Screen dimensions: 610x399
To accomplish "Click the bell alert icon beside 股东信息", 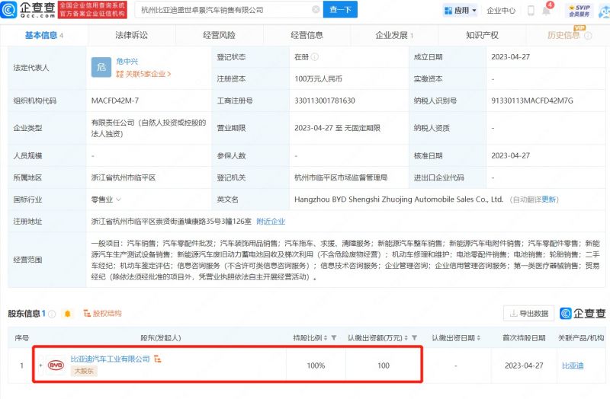I will (x=68, y=314).
